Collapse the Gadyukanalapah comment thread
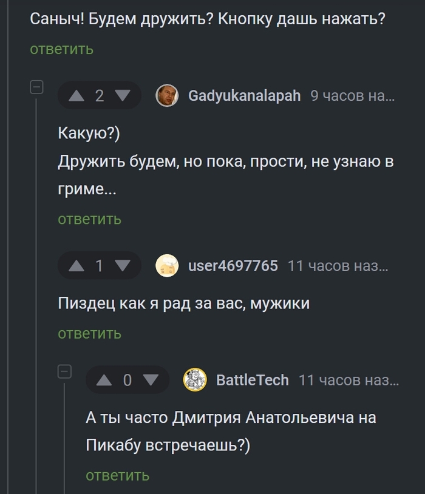This screenshot has height=494, width=425. click(x=36, y=87)
